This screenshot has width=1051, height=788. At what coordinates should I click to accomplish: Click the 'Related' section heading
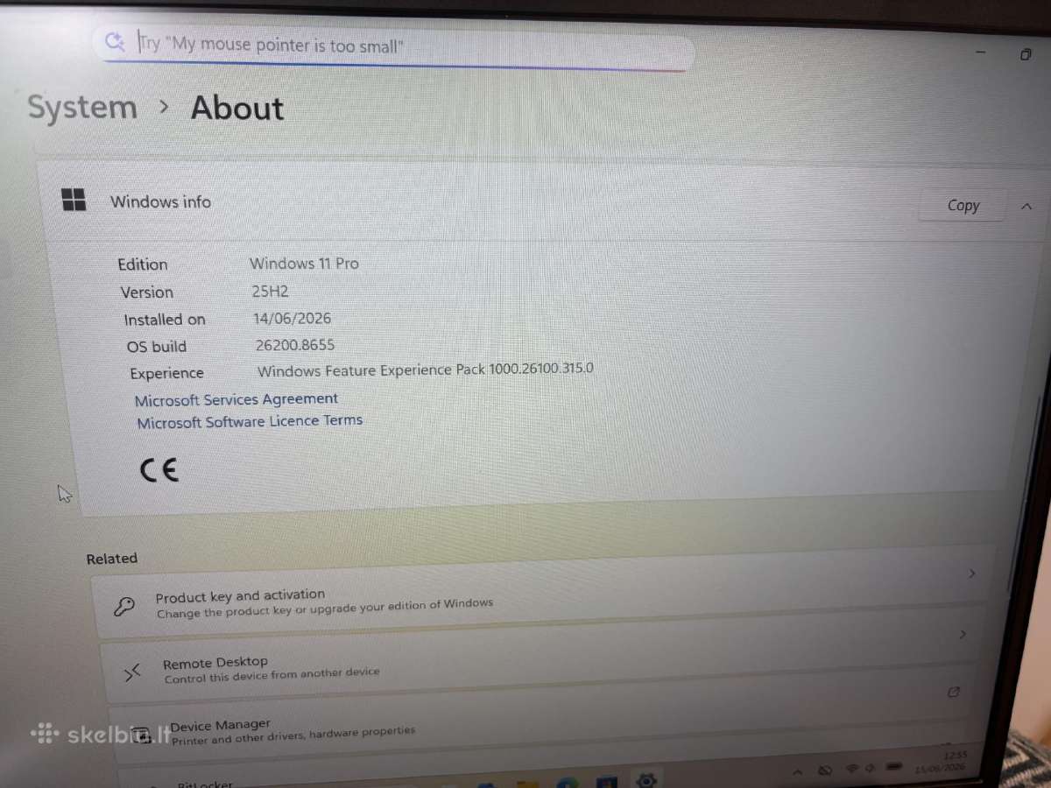tap(112, 559)
